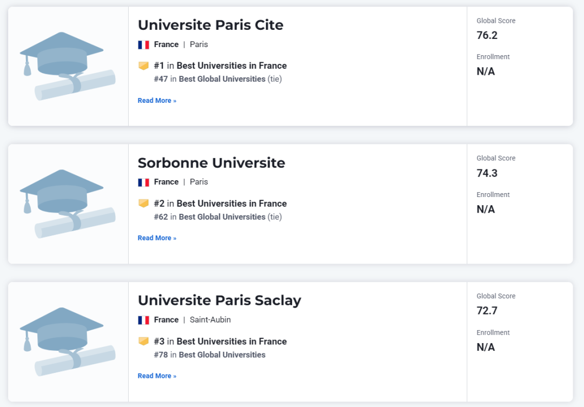The height and width of the screenshot is (407, 584).
Task: Click Read More for Sorbonne Universite
Action: [x=157, y=238]
